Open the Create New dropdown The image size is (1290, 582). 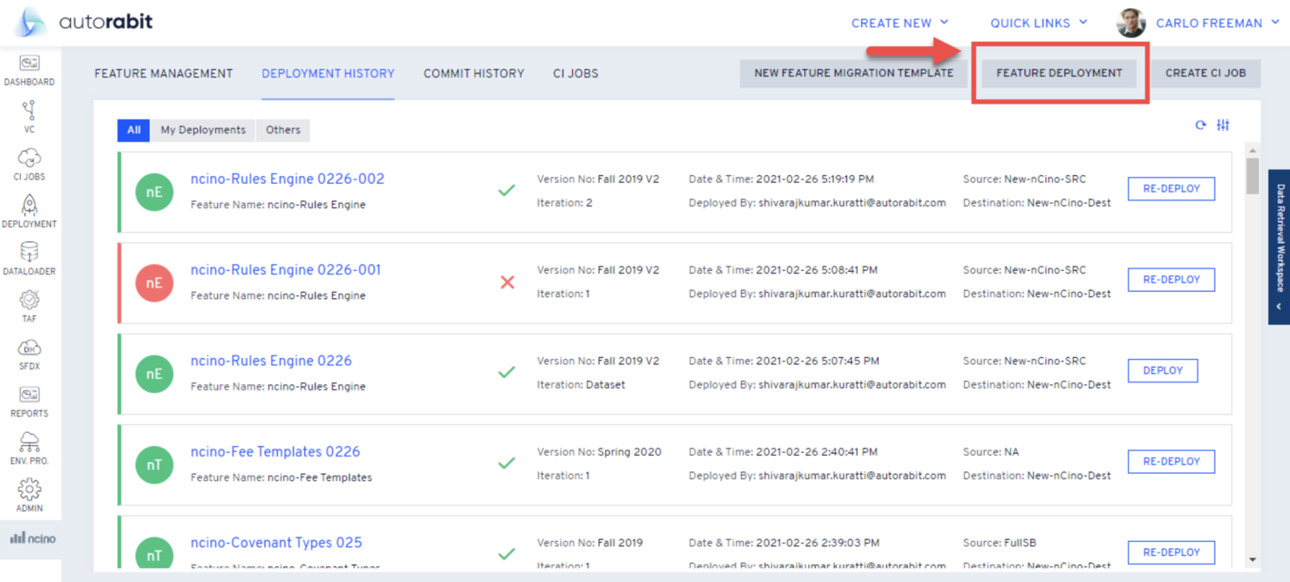pos(900,23)
